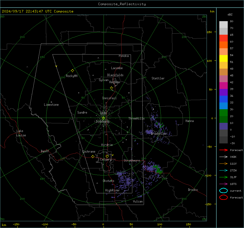Viewport: 244px width, 228px height.
Task: Select the Innisfail label
Action: tap(109, 98)
